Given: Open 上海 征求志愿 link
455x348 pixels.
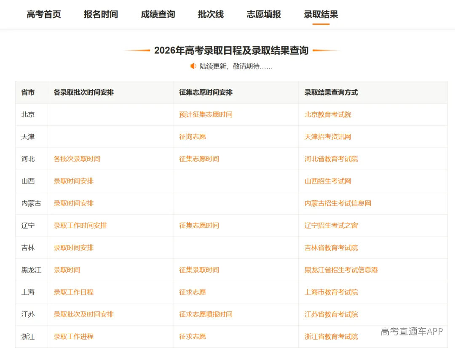Looking at the screenshot, I should pyautogui.click(x=192, y=292).
